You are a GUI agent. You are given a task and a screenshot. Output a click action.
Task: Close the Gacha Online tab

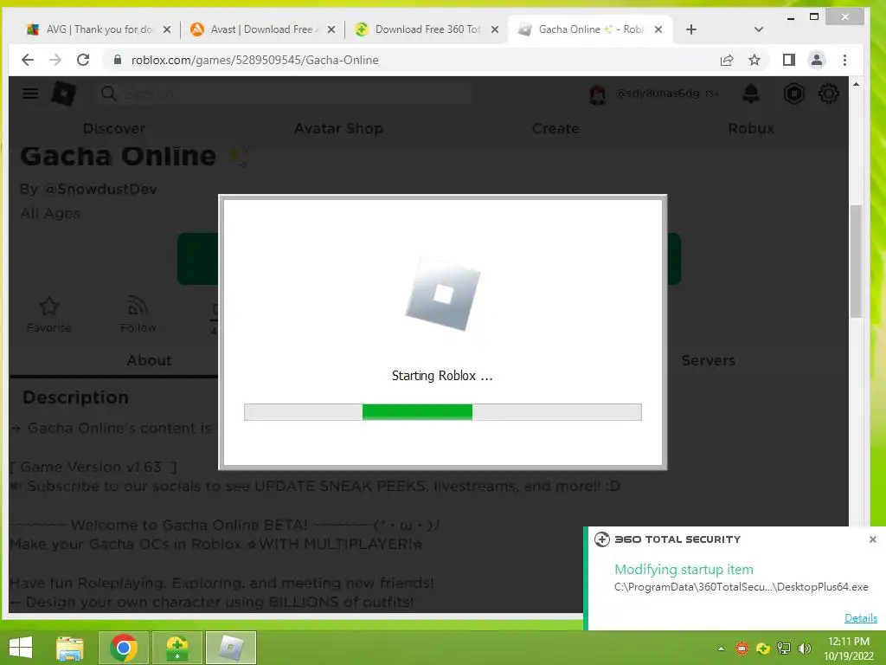[x=658, y=29]
